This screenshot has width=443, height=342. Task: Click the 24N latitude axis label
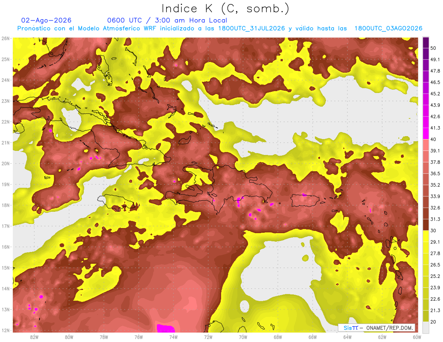[6, 80]
